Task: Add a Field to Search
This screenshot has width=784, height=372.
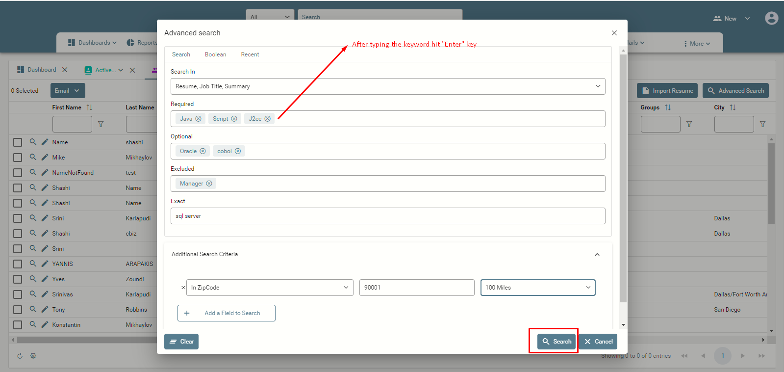Action: [227, 313]
